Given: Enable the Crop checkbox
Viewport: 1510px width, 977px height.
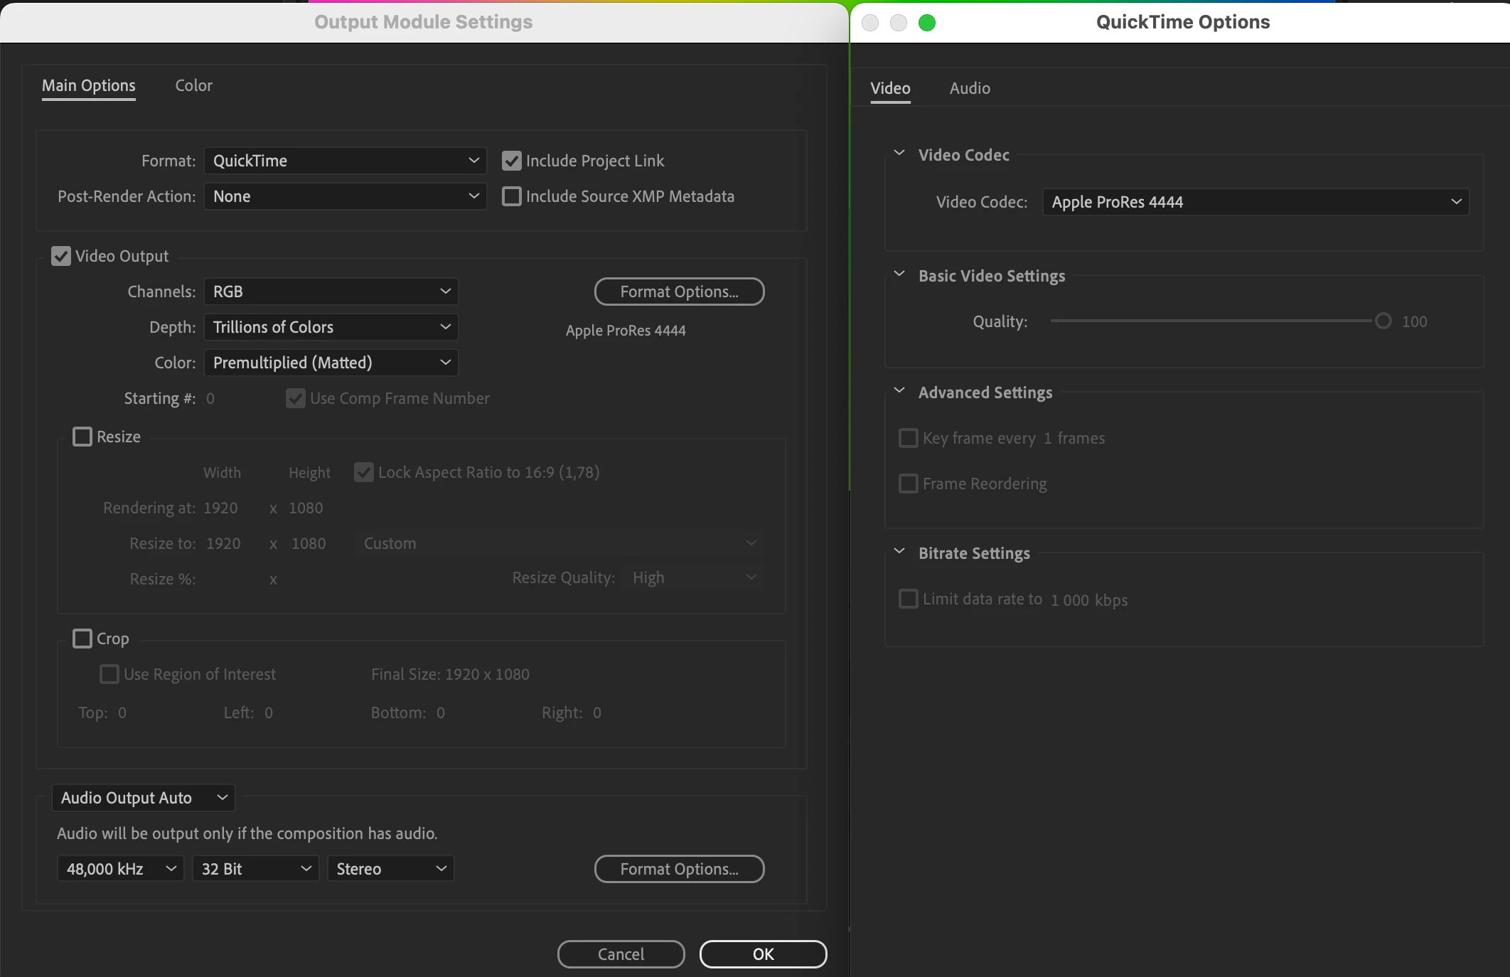Looking at the screenshot, I should click(82, 639).
